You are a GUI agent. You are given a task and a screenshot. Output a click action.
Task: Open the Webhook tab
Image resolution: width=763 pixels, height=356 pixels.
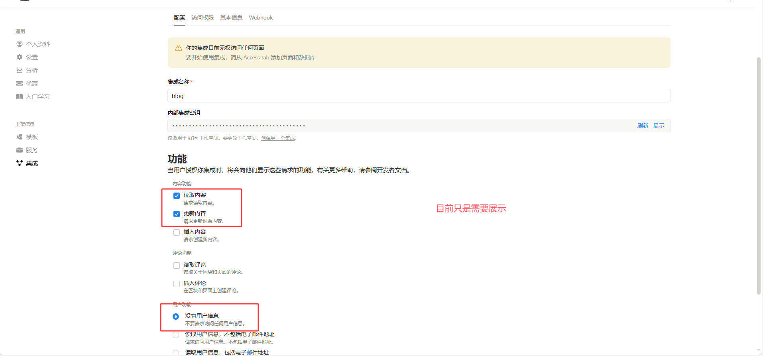261,18
